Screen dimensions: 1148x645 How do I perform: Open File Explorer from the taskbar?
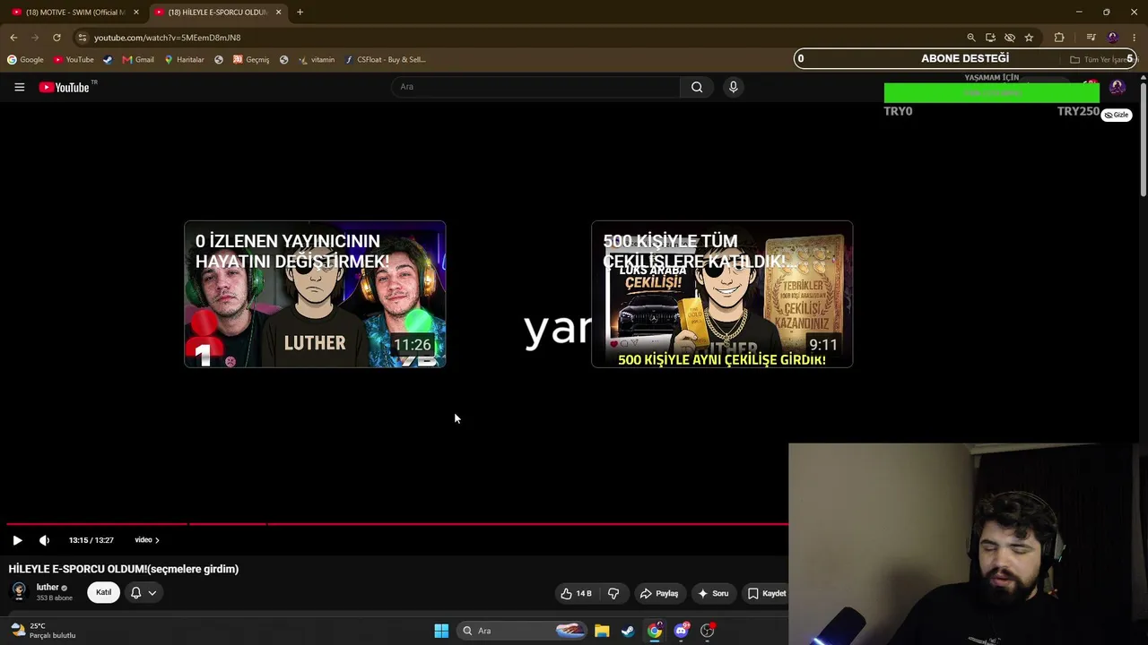(602, 631)
